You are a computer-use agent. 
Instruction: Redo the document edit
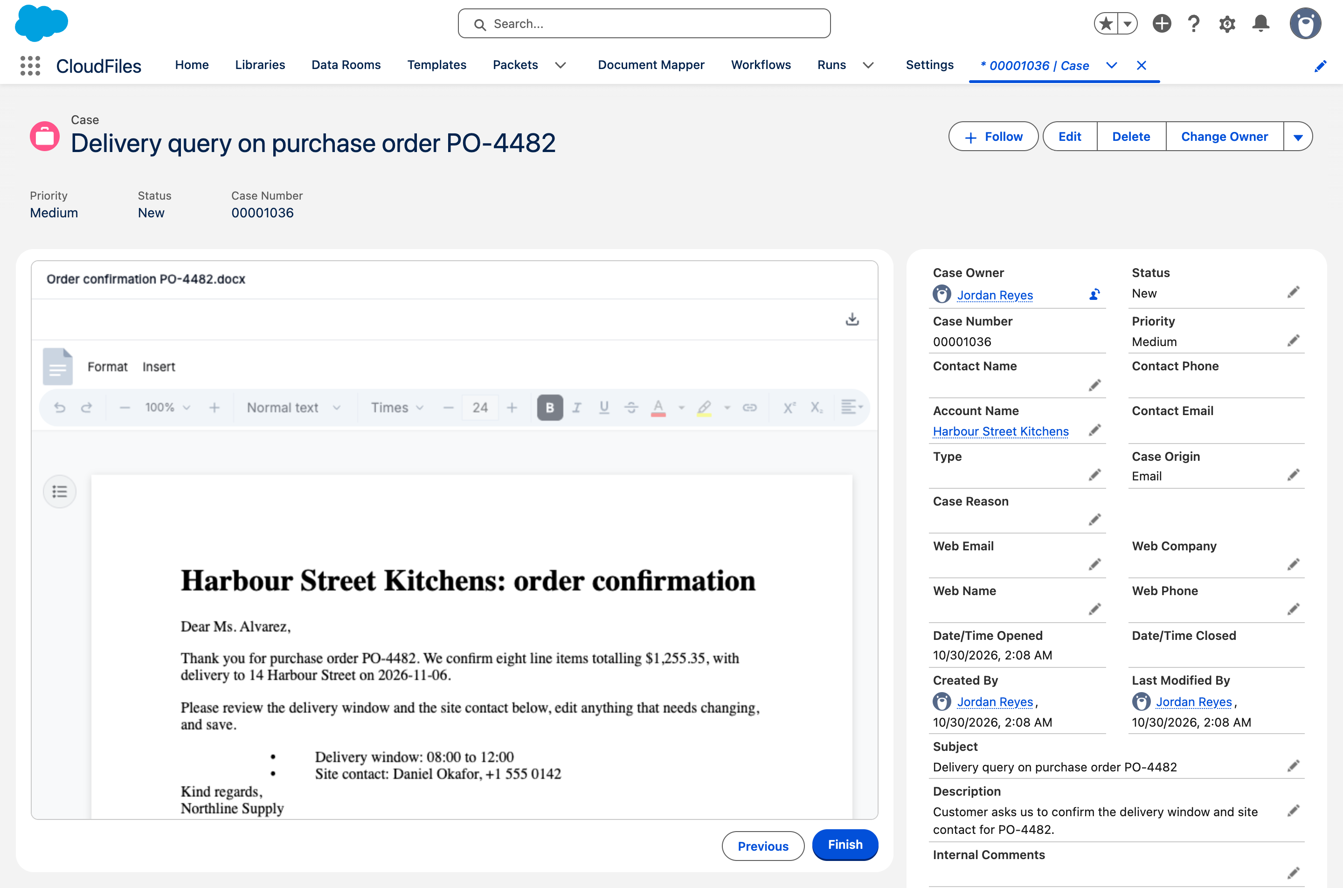[86, 408]
